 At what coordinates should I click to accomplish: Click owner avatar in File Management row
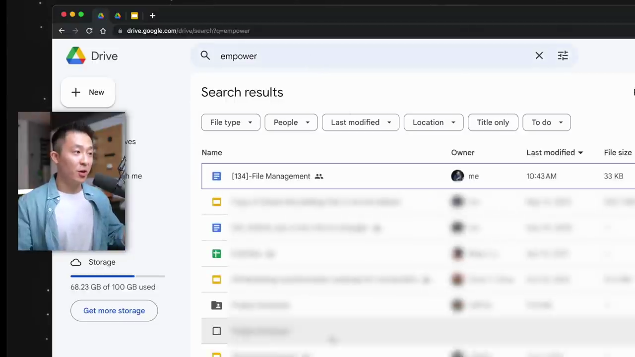coord(457,176)
